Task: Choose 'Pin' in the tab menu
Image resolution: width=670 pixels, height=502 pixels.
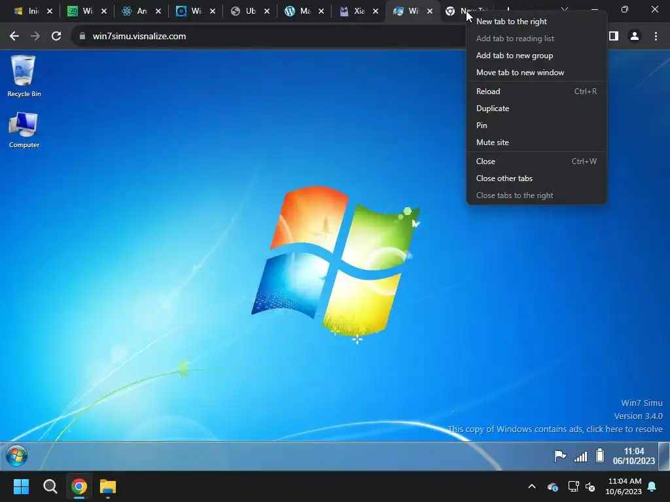Action: [537, 125]
